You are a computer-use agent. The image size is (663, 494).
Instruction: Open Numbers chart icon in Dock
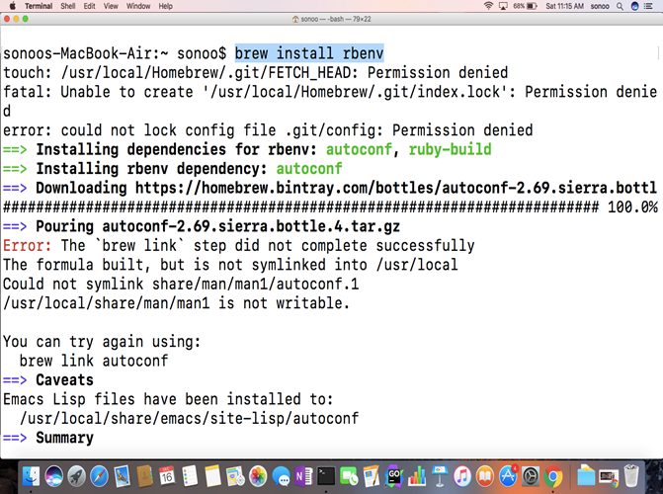coord(417,476)
